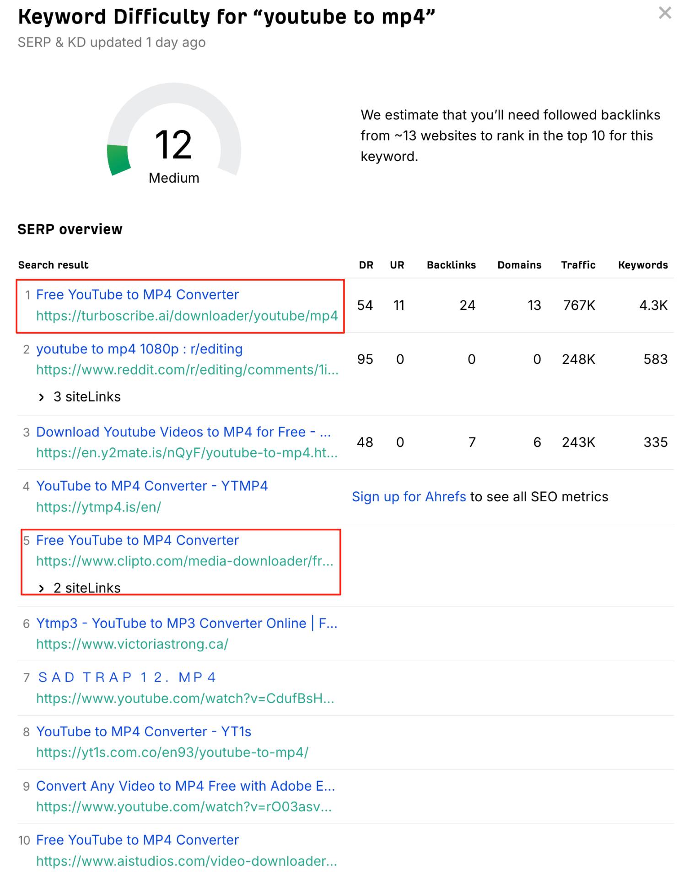Click the SERP & KD updated 1 day ago text

112,43
